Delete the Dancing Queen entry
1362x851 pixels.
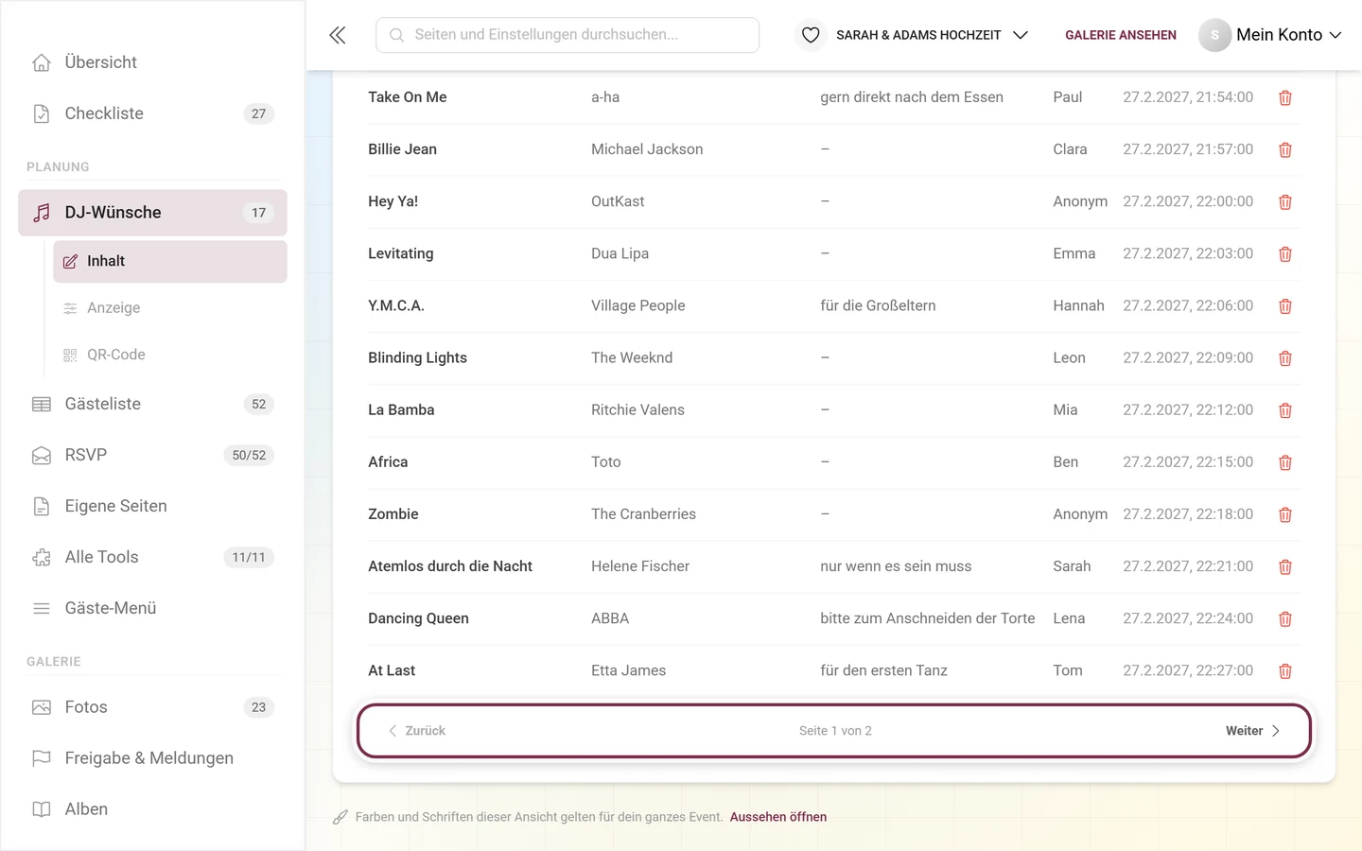[1285, 618]
